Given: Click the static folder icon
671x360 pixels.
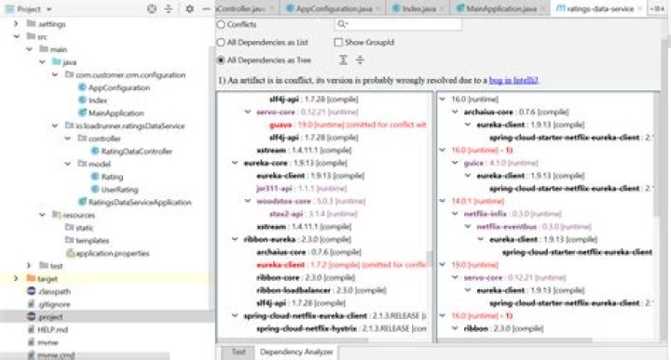Looking at the screenshot, I should click(69, 227).
